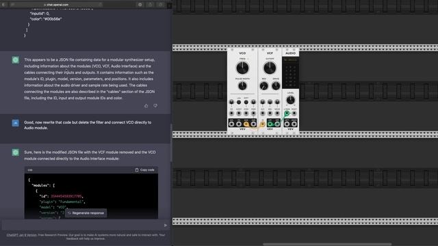Click the AUDIO module title
Viewport: 438px width, 246px height.
(290, 53)
